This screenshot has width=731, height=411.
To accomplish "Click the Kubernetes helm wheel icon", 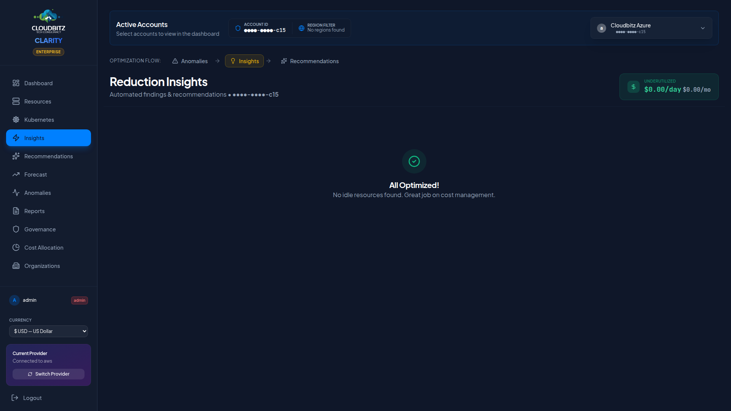I will tap(16, 119).
